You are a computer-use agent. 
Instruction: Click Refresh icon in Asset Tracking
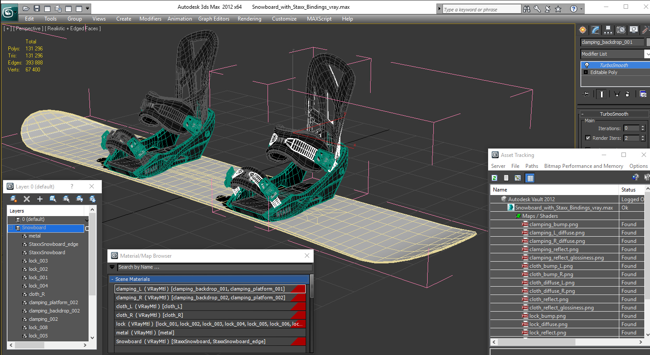point(495,178)
